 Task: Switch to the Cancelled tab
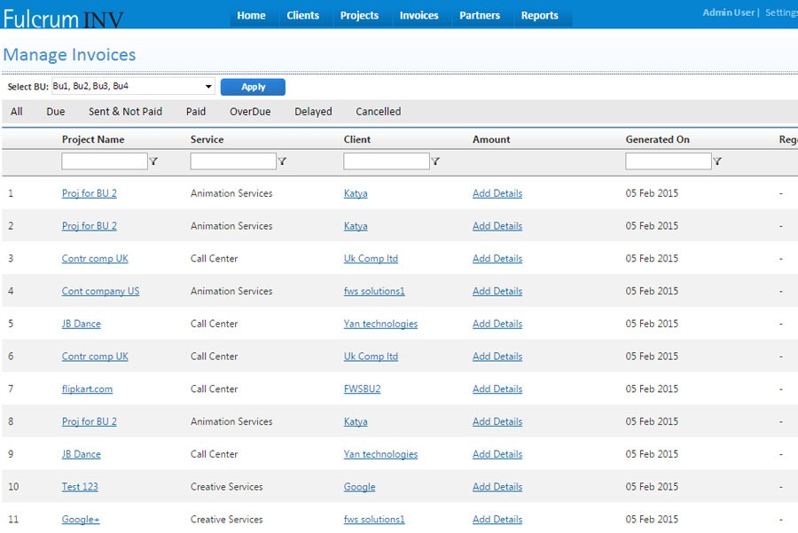378,111
